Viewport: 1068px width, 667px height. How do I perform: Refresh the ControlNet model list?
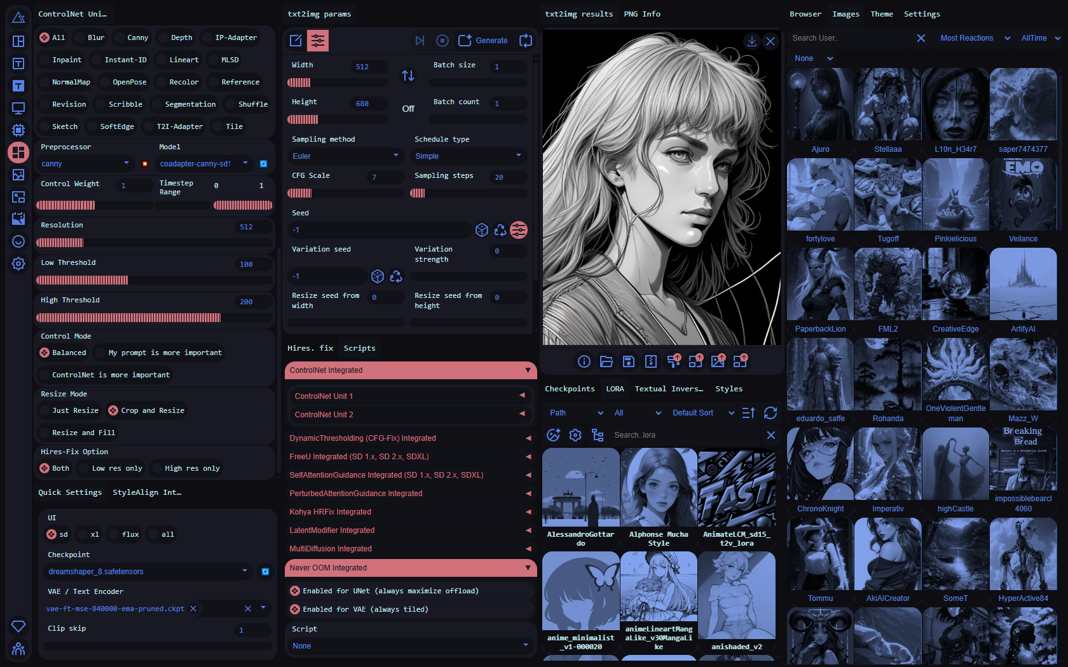tap(264, 164)
